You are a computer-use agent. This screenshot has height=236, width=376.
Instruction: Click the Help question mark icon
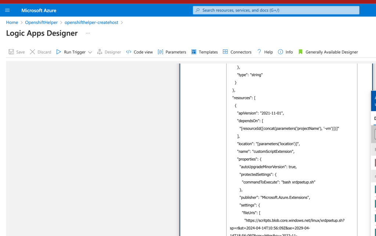point(259,52)
